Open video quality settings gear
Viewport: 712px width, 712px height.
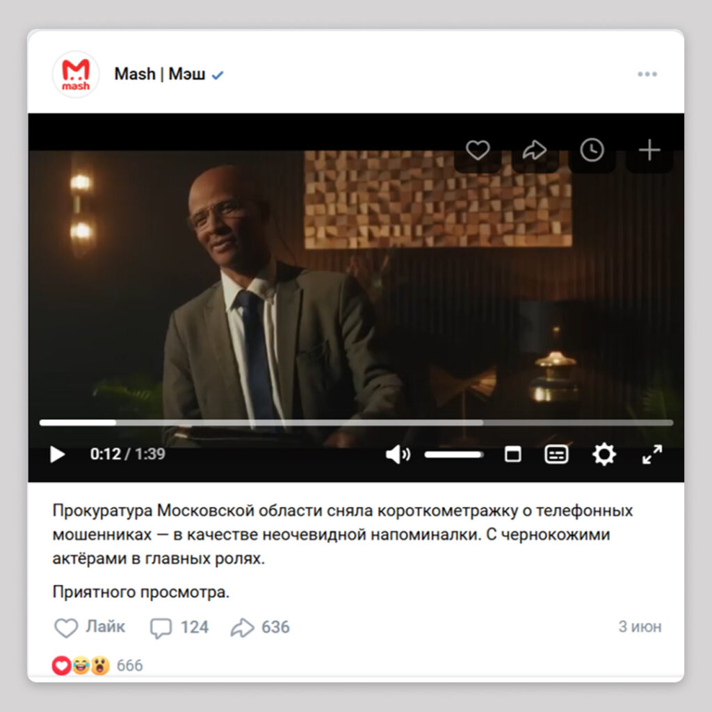coord(604,454)
